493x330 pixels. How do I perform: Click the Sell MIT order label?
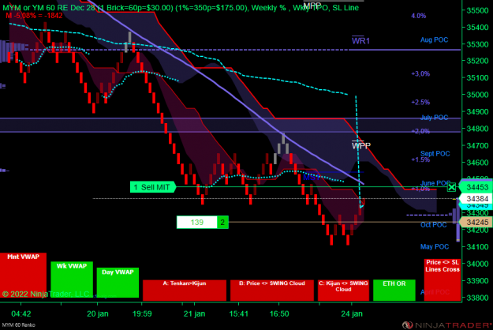(x=153, y=187)
